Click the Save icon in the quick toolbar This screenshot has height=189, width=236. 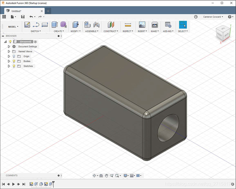click(x=23, y=17)
